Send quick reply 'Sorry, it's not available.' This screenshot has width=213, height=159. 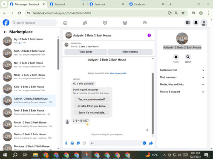coord(92,113)
